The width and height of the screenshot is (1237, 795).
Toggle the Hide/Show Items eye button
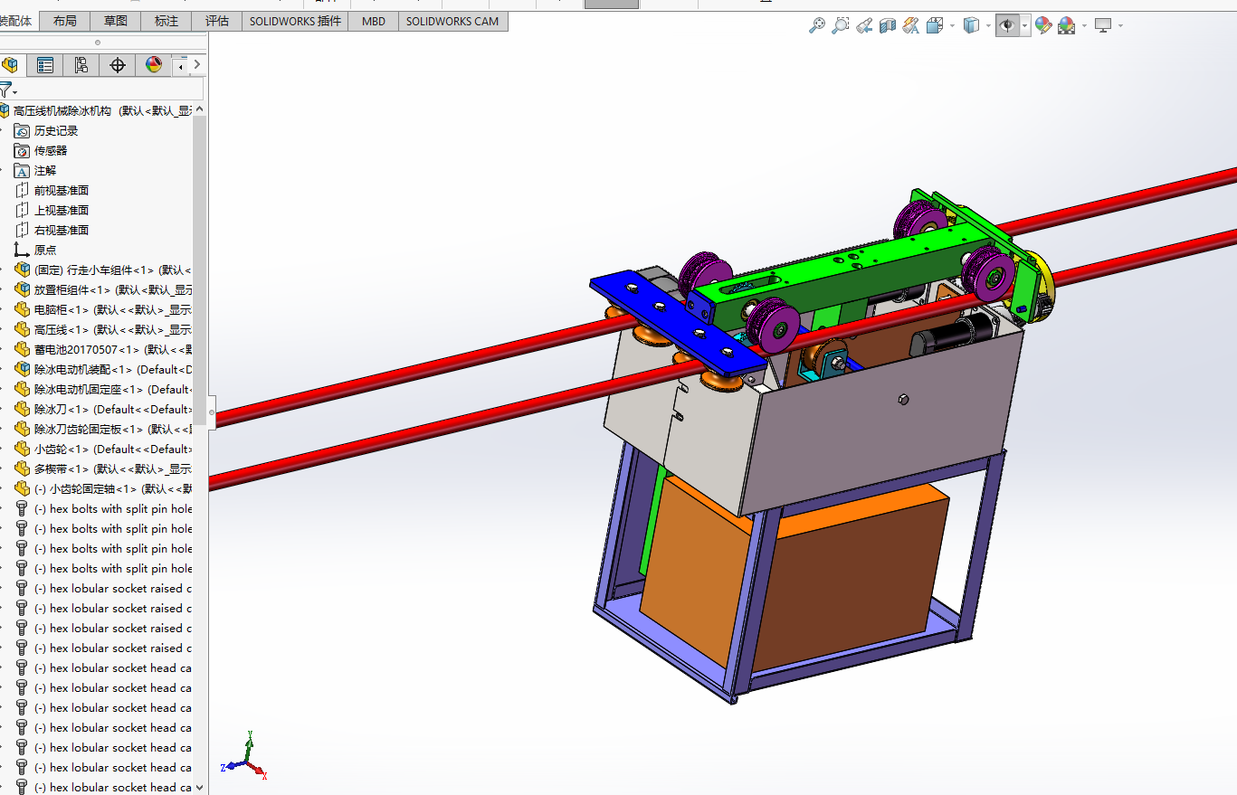pos(1006,25)
